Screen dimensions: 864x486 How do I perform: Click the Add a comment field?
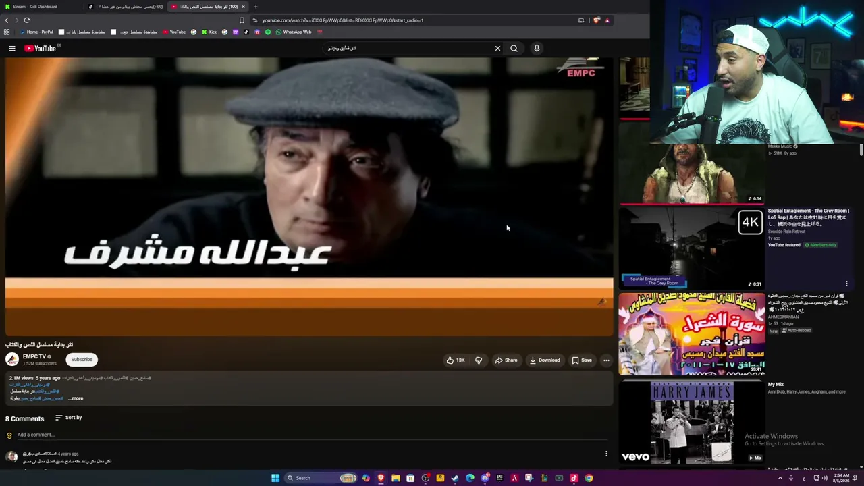pyautogui.click(x=310, y=435)
